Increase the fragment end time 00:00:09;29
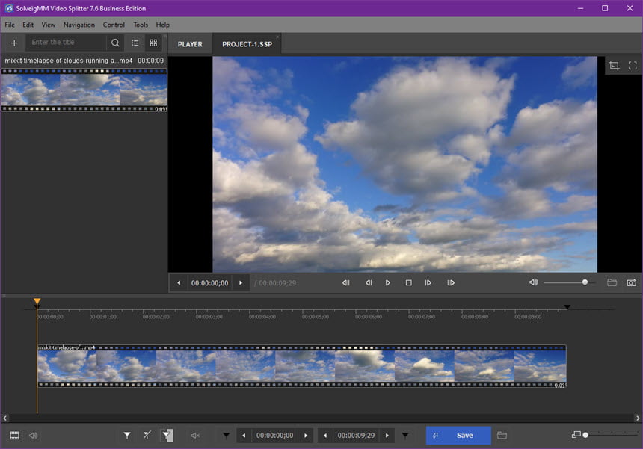 pyautogui.click(x=387, y=436)
